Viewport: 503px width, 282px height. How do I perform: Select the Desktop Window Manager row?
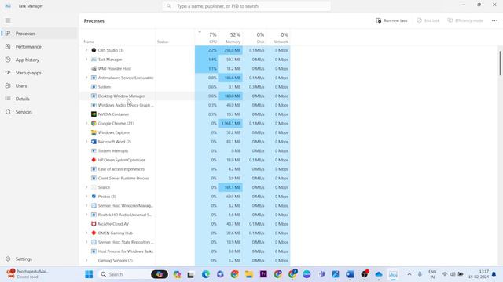185,96
